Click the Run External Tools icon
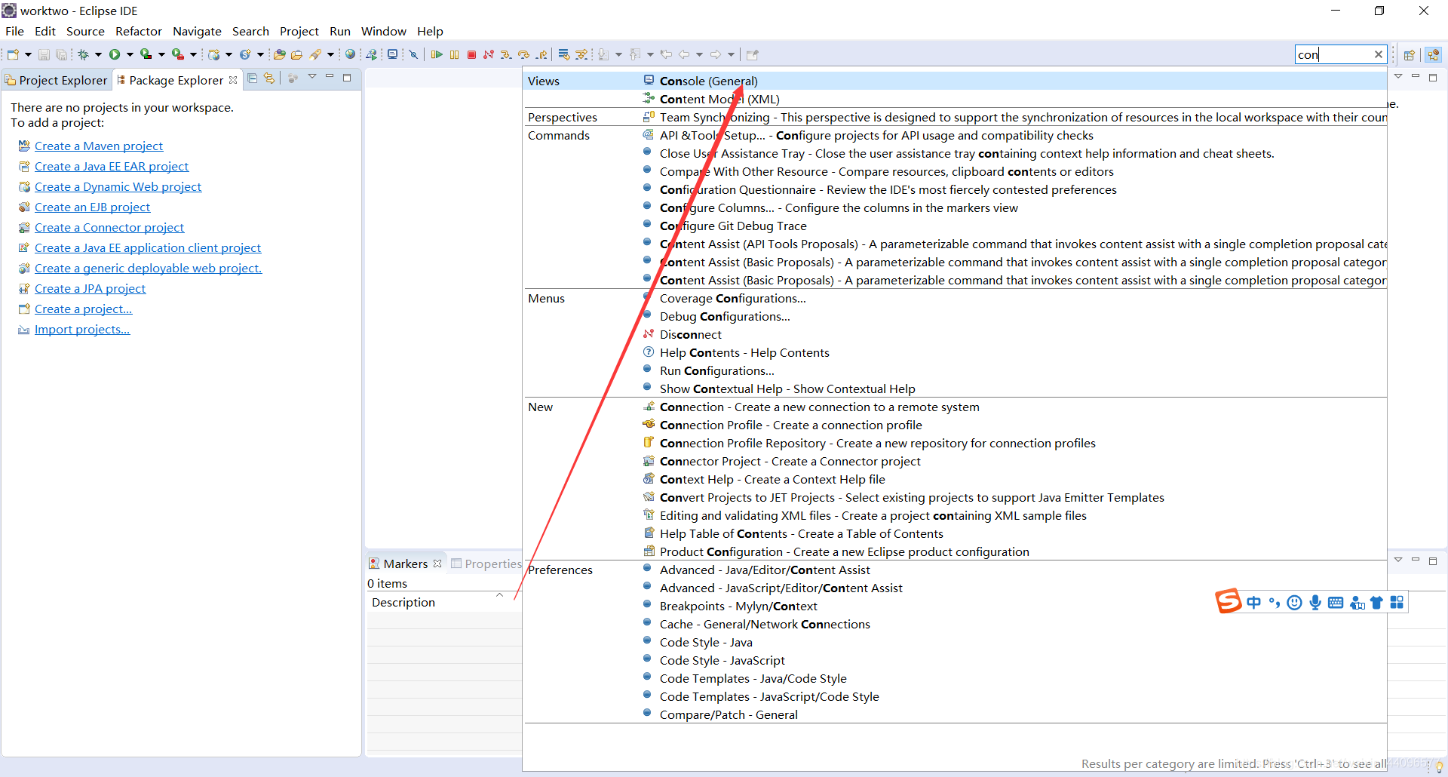The image size is (1448, 777). click(178, 54)
